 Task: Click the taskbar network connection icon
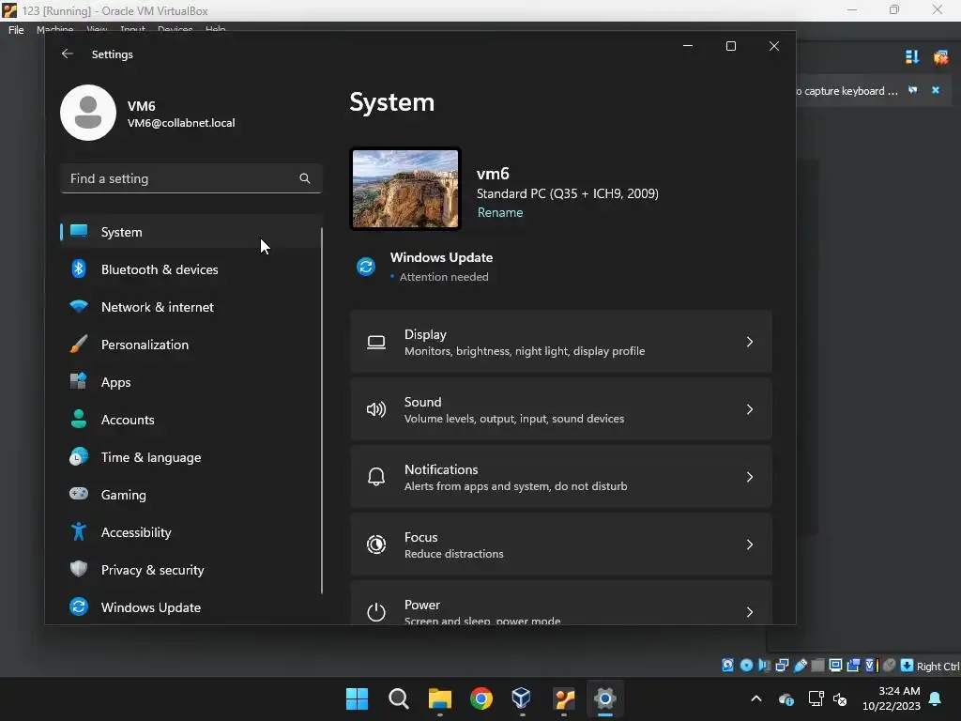point(816,698)
